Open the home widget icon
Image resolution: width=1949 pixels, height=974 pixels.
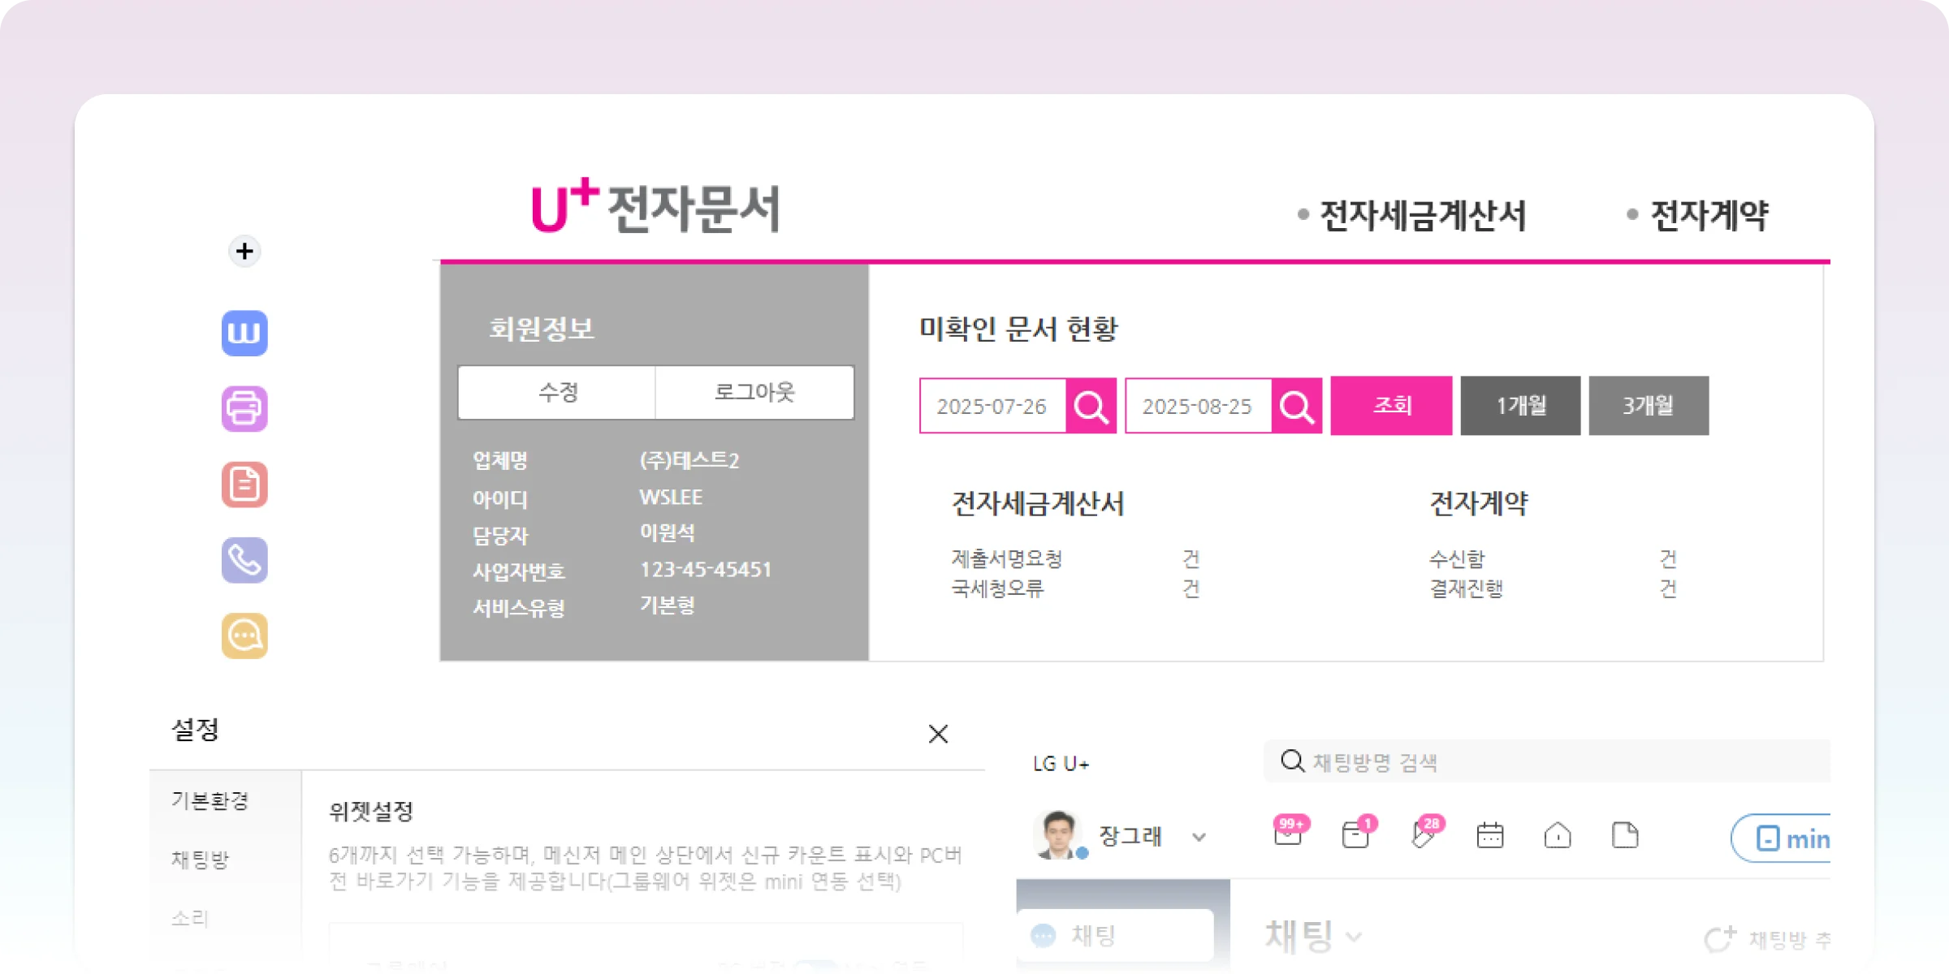(1558, 834)
